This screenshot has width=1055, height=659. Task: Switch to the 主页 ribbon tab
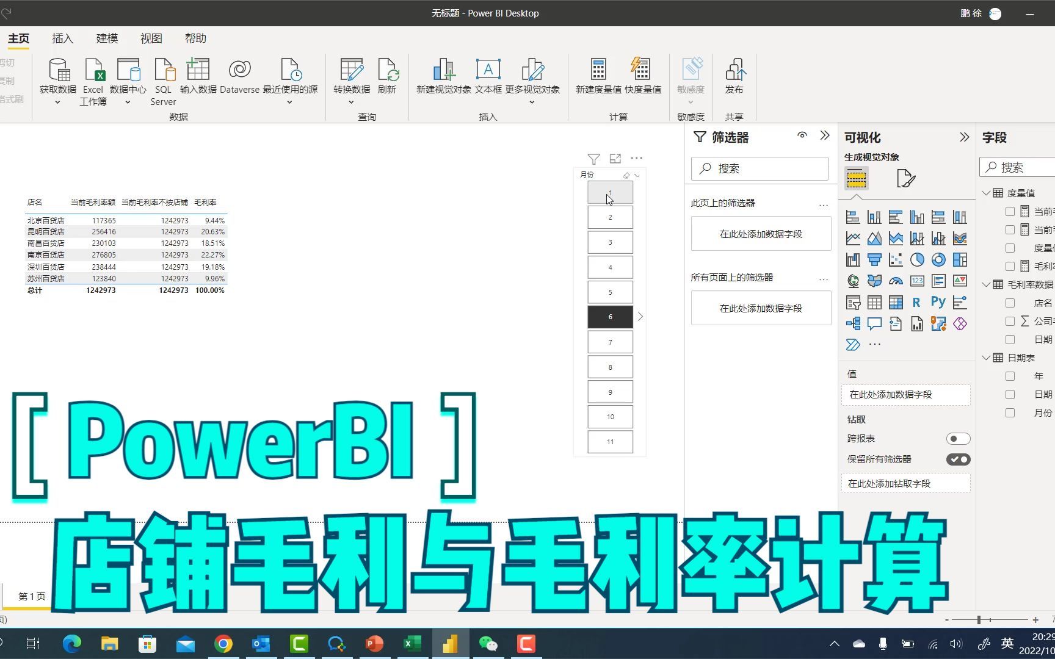[x=18, y=38]
